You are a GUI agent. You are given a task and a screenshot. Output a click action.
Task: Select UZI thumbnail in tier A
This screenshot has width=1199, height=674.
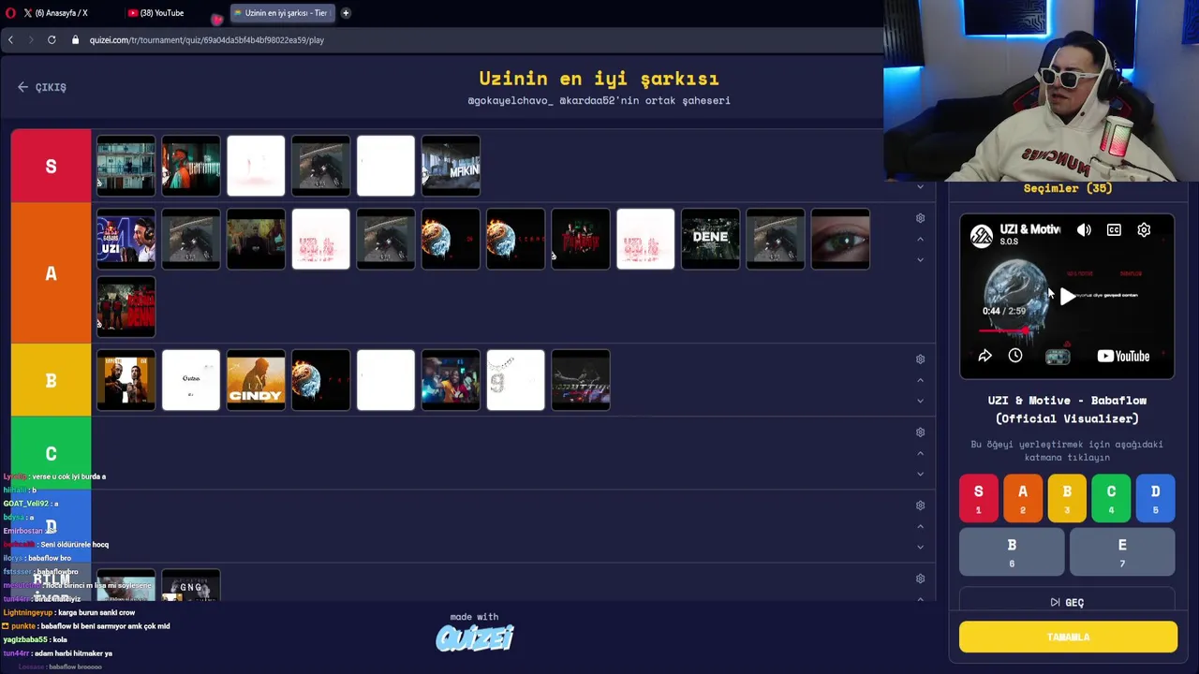point(126,240)
